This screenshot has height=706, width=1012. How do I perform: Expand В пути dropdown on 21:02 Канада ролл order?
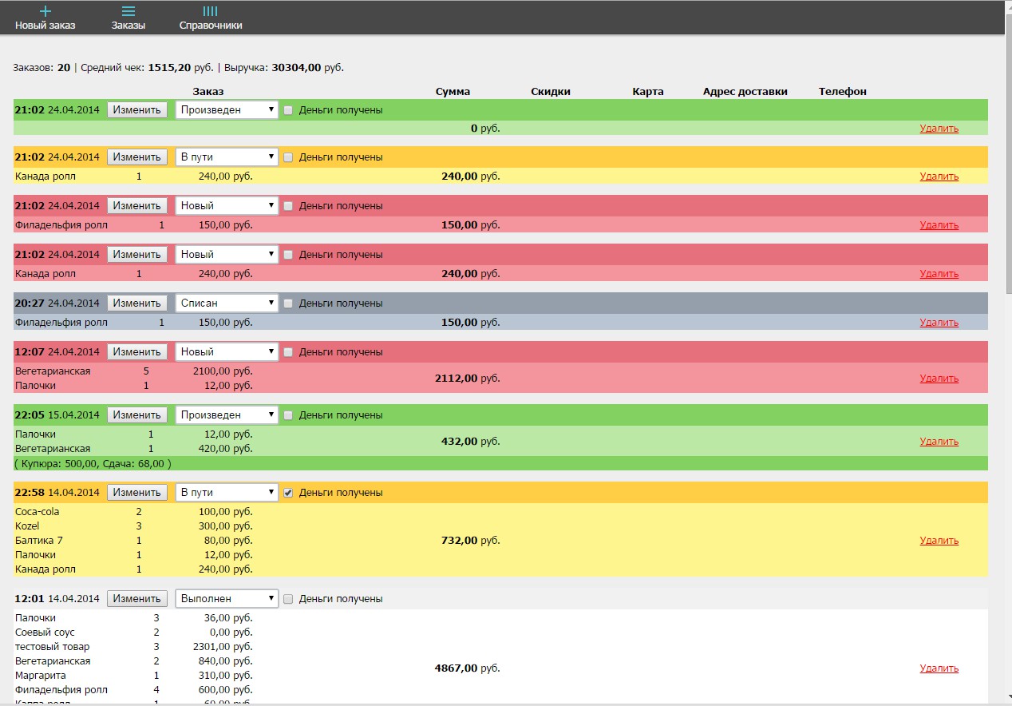227,157
